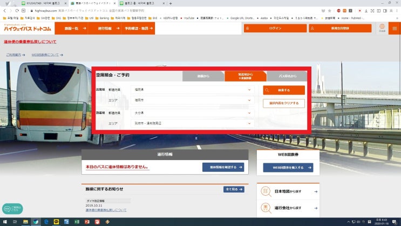Click the Japan map search icon
The height and width of the screenshot is (226, 401).
pos(266,191)
